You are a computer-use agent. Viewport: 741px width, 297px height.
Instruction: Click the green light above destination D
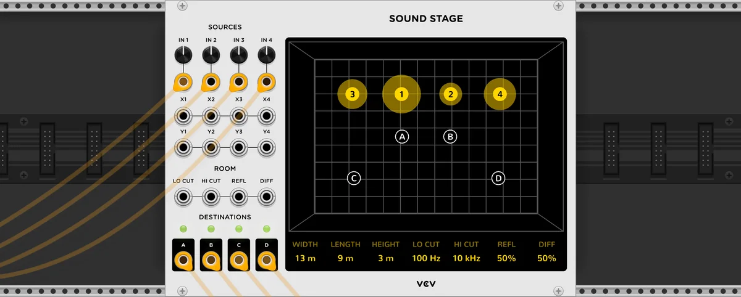267,229
